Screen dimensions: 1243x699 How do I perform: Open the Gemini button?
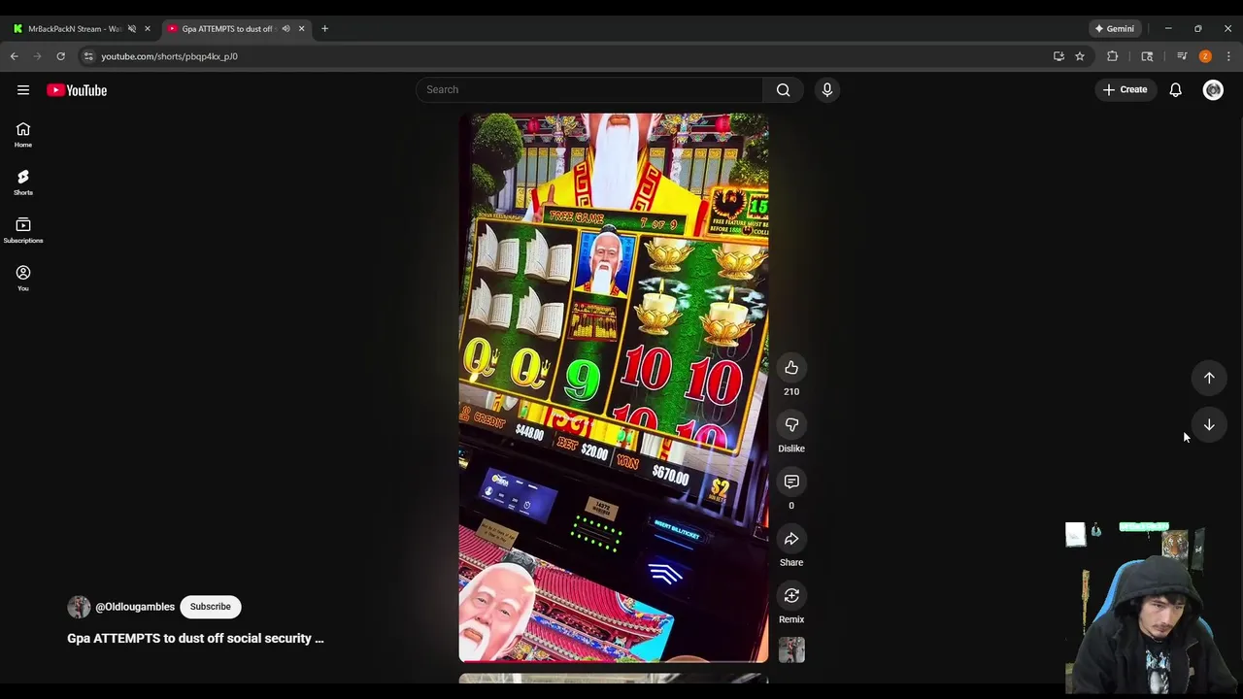pos(1114,29)
